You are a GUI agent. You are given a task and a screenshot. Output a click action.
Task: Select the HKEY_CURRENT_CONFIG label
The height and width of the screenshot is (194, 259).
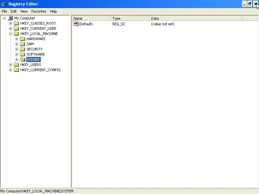[40, 70]
